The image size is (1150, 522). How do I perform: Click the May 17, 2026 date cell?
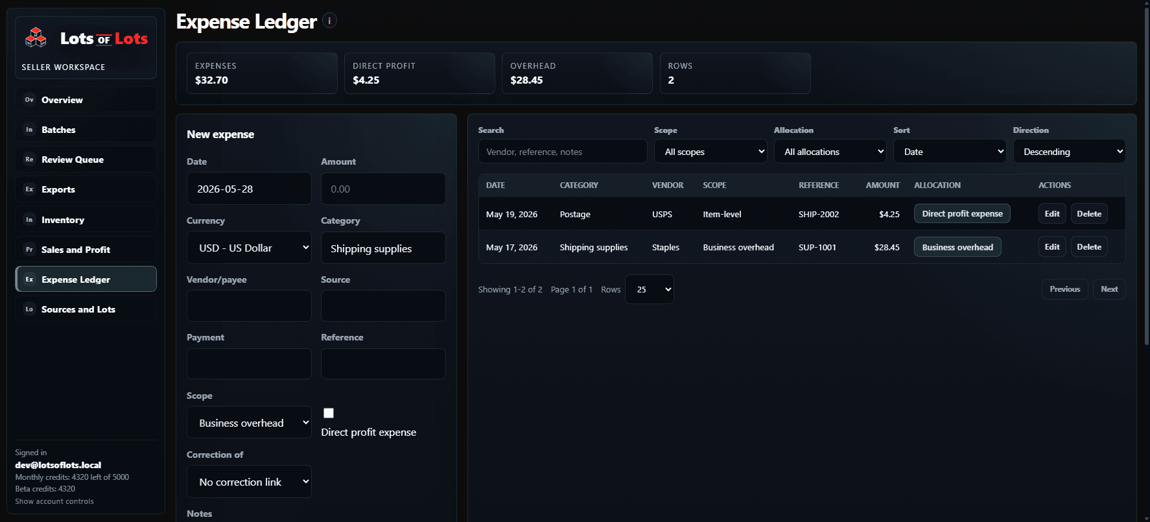click(511, 247)
